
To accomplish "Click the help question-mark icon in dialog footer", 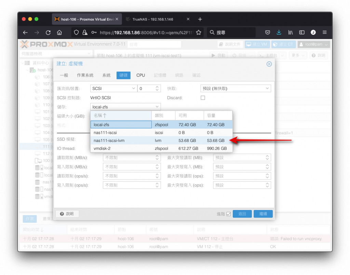I will [62, 214].
